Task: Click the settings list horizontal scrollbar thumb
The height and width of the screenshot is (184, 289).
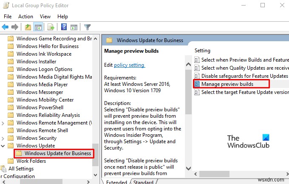Action: 214,174
